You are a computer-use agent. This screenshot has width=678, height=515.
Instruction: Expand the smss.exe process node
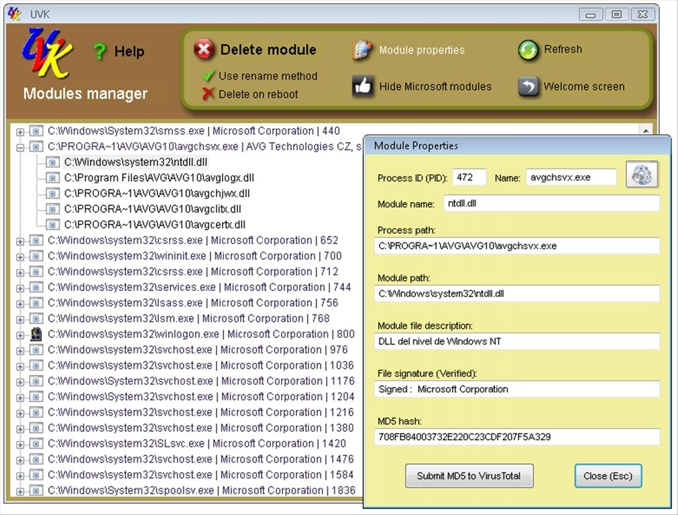tap(20, 132)
